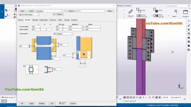
Task: Toggle the checkbox beside the gusset layout picture
Action: pos(24,66)
